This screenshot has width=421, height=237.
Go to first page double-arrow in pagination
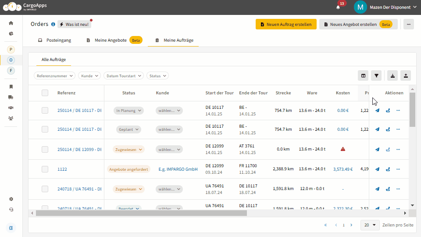point(325,225)
